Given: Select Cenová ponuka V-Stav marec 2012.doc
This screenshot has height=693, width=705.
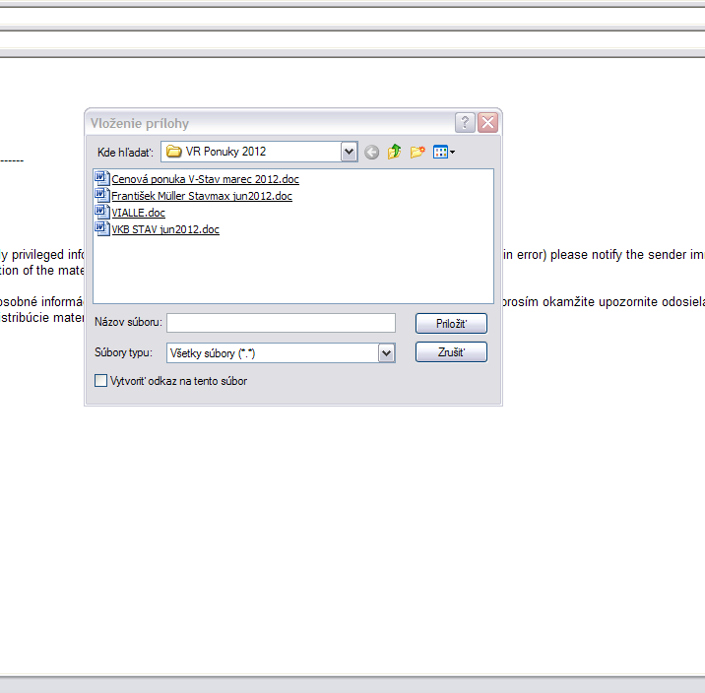Looking at the screenshot, I should click(x=205, y=179).
